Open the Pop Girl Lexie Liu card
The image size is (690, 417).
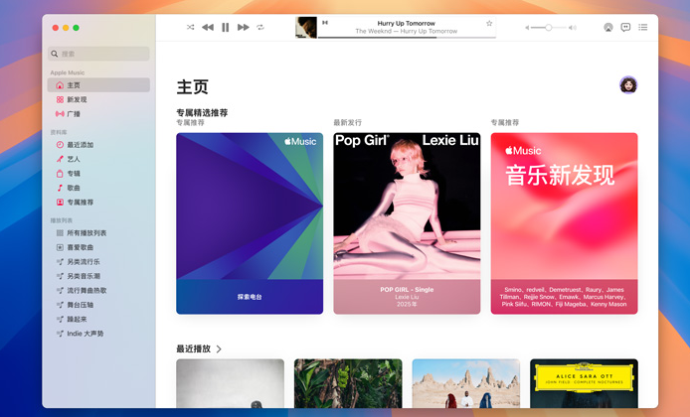coord(407,223)
